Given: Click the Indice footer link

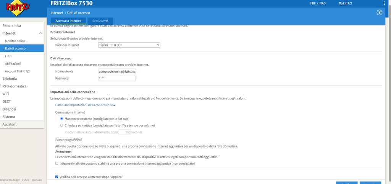Looking at the screenshot, I should (26, 180).
